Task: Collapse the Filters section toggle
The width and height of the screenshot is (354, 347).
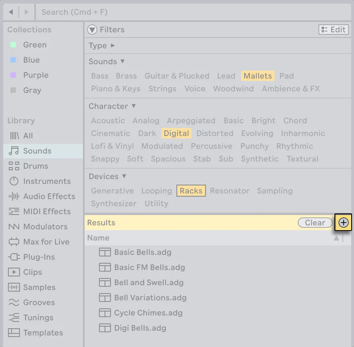Action: [x=92, y=30]
